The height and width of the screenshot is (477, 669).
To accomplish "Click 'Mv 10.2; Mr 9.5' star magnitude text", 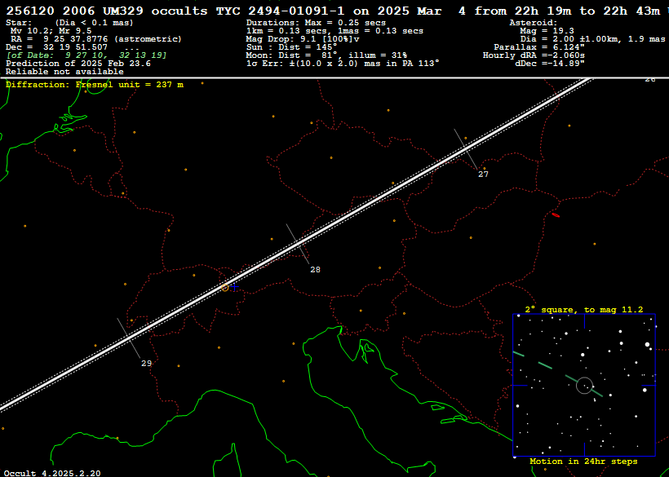I will (x=51, y=31).
